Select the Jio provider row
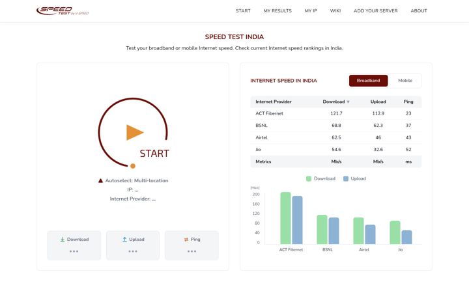 [336, 150]
